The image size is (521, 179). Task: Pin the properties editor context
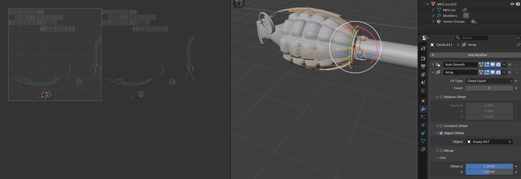click(x=518, y=45)
